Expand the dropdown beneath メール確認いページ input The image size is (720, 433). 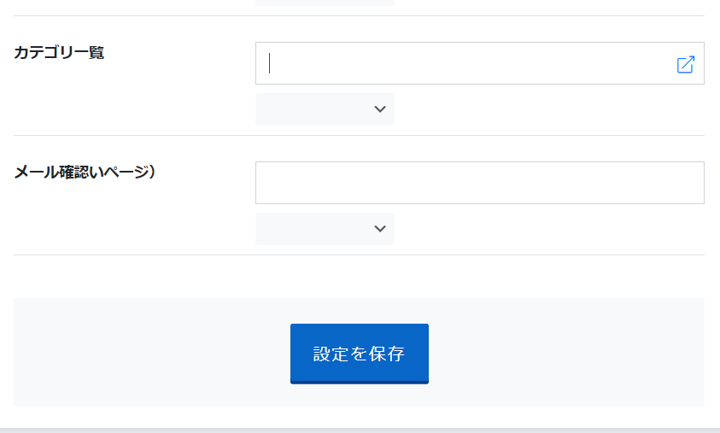tap(325, 229)
